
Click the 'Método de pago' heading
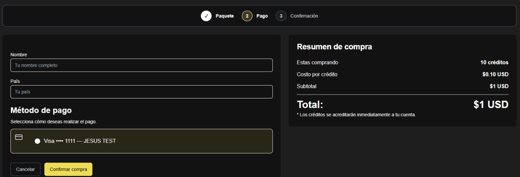[41, 110]
